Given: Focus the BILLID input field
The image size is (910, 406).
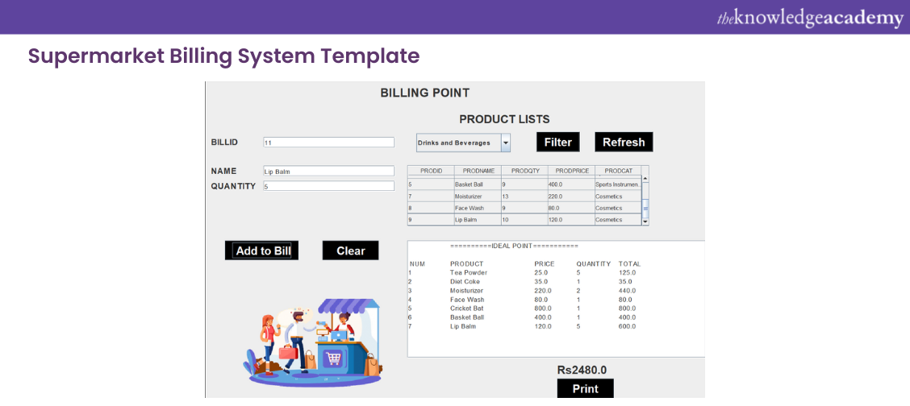Looking at the screenshot, I should [328, 143].
